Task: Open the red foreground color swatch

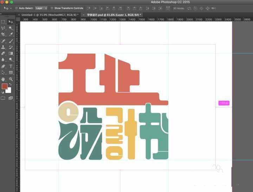Action: (4, 86)
